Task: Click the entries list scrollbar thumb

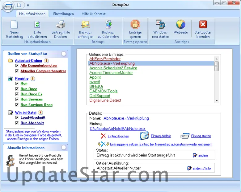Action: click(x=217, y=66)
